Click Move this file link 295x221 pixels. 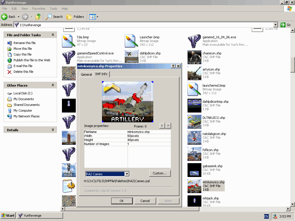click(x=22, y=49)
